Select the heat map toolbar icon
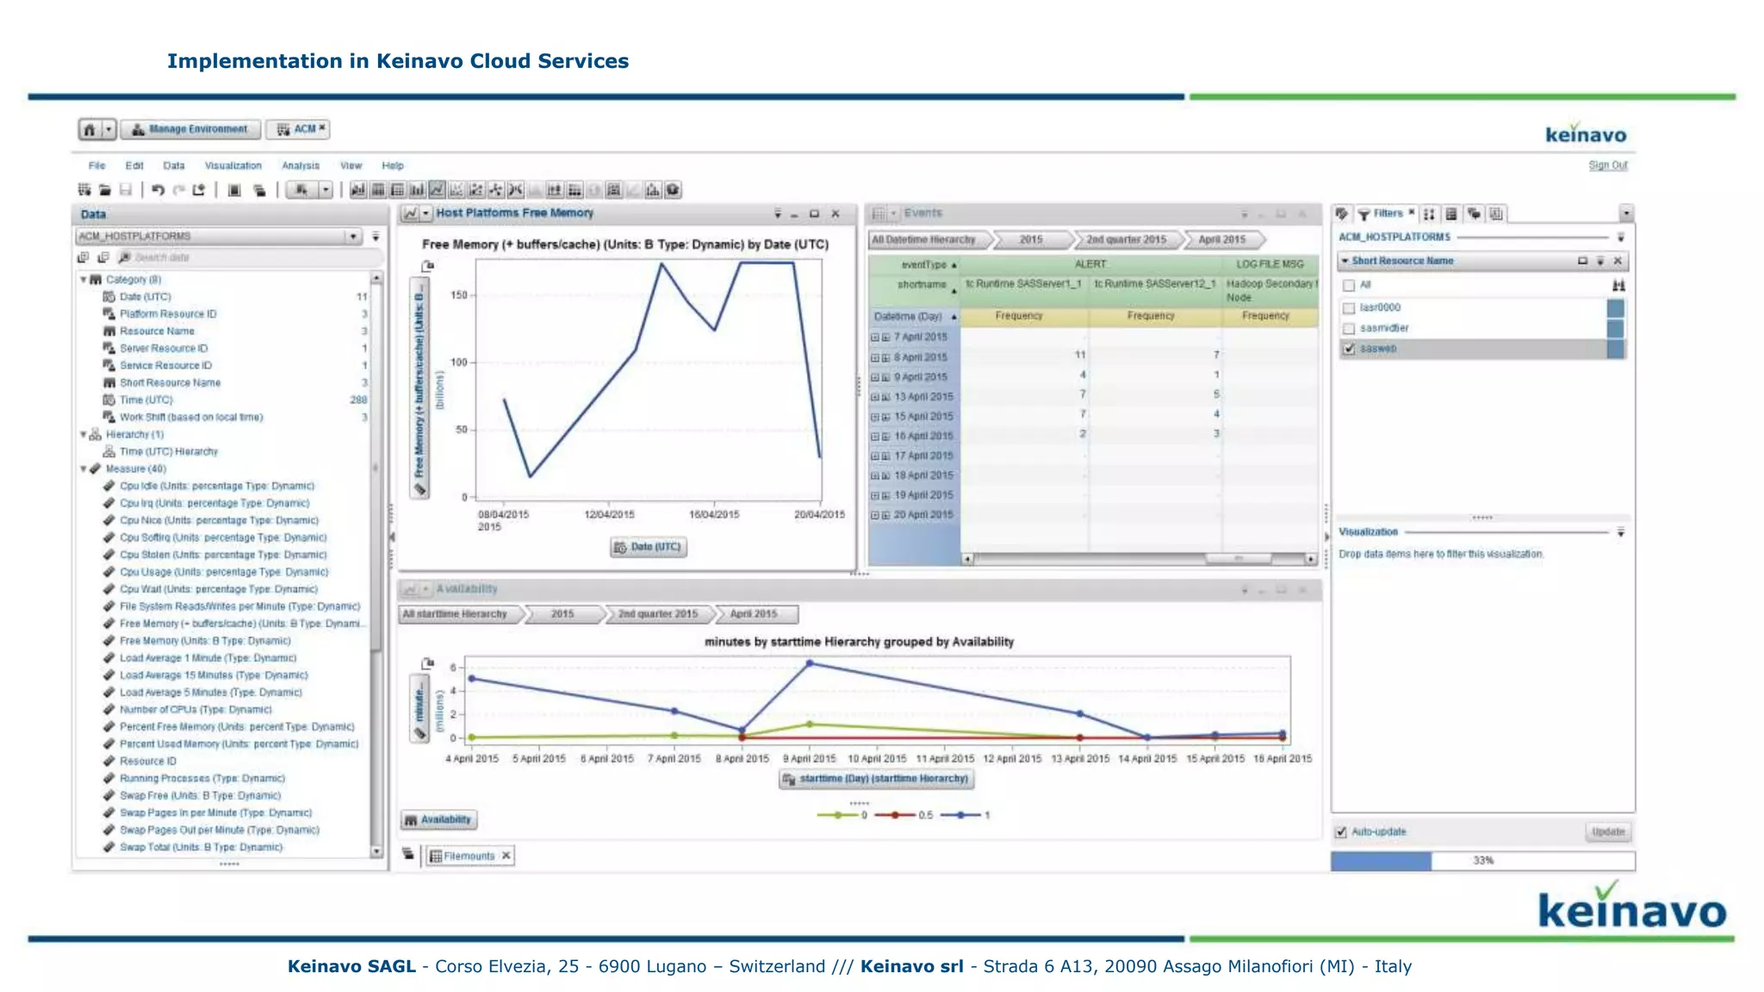 (575, 189)
